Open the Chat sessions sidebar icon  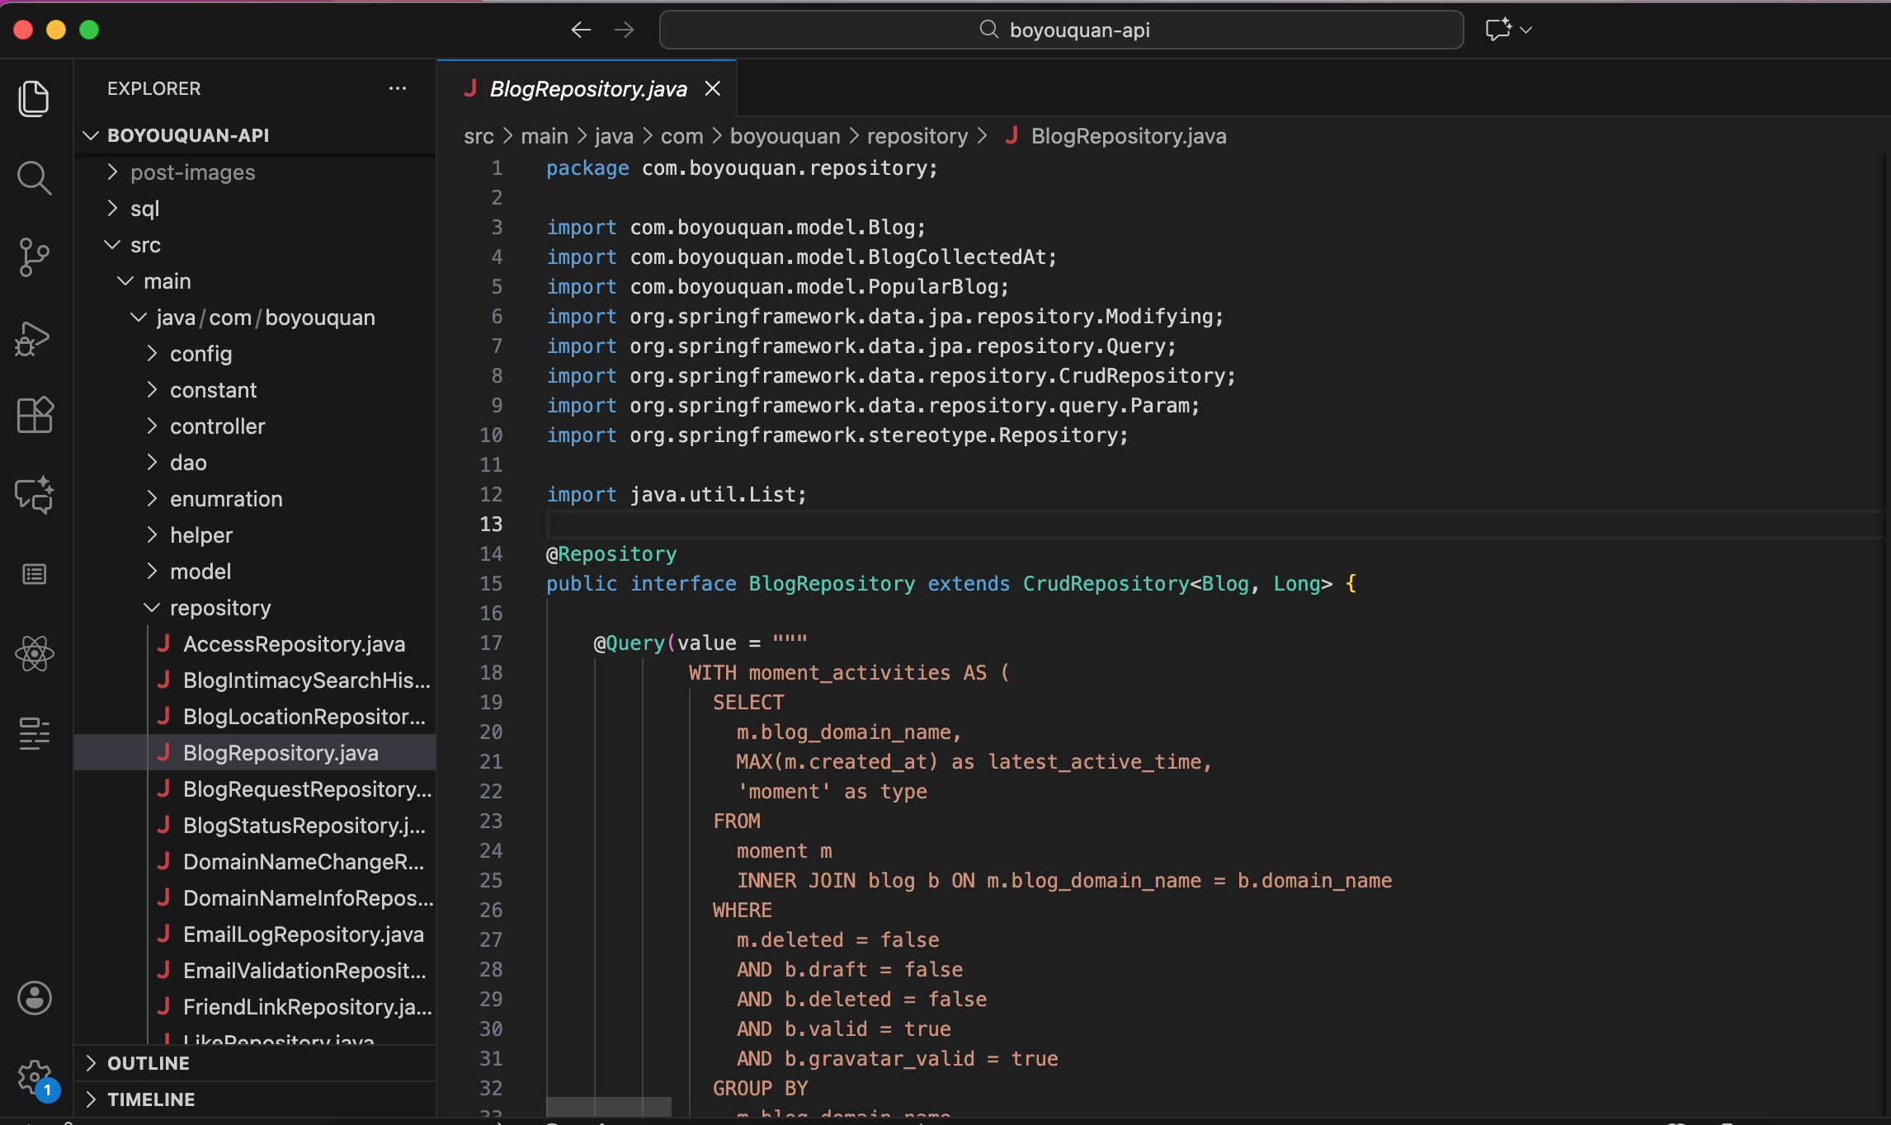pyautogui.click(x=34, y=495)
